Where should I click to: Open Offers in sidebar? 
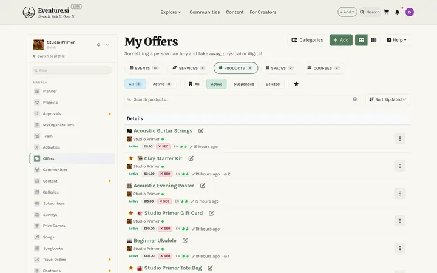pos(72,158)
